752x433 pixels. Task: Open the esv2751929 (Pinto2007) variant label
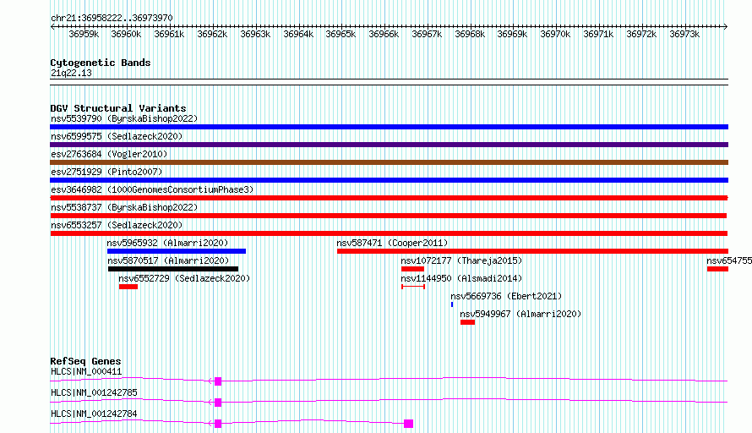point(106,172)
